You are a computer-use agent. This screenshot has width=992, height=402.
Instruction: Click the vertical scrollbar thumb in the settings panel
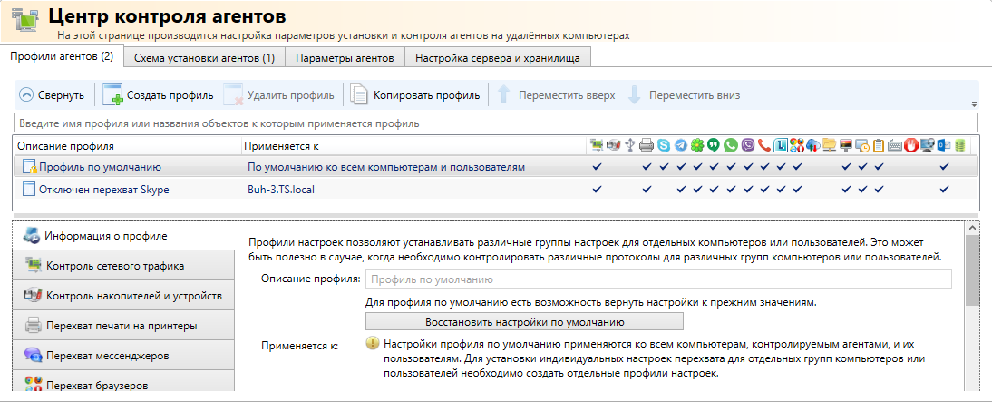[x=972, y=272]
